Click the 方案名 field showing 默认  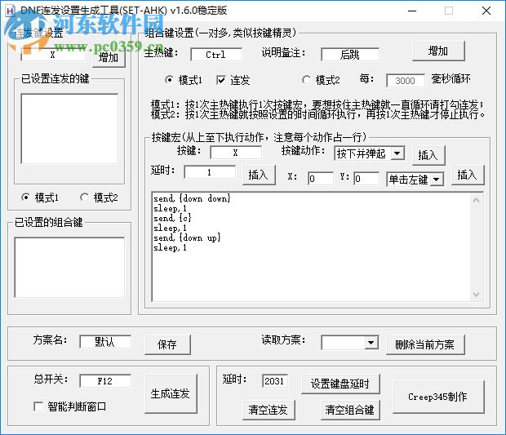click(x=105, y=342)
